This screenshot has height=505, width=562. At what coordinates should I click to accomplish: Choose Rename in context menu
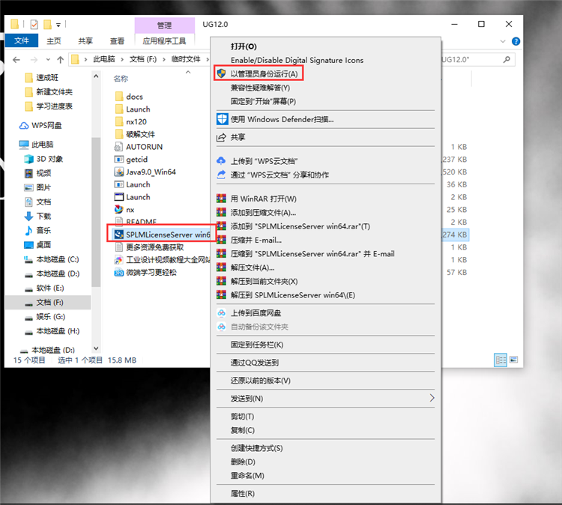click(247, 476)
